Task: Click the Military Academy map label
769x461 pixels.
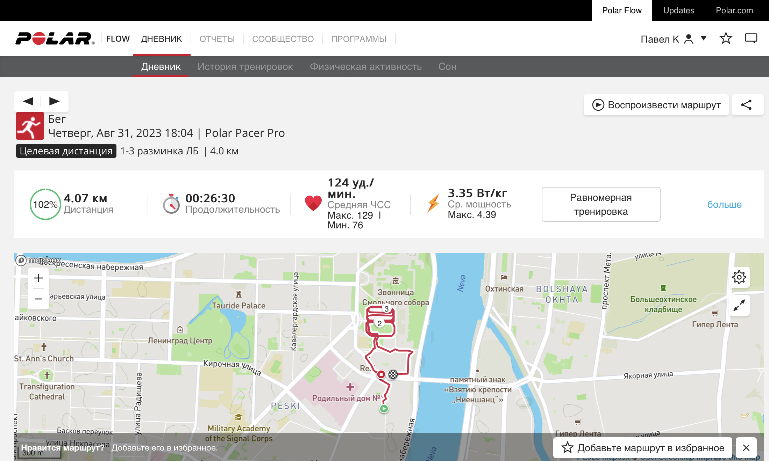Action: 239,433
